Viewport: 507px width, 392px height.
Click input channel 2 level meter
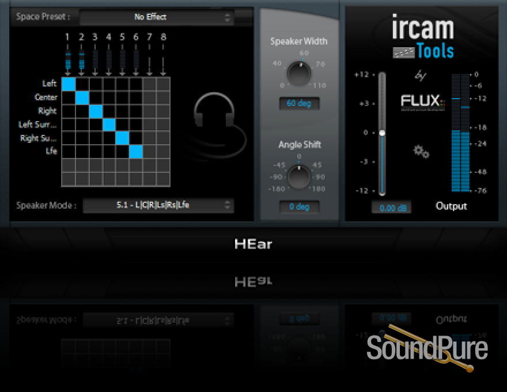point(81,60)
